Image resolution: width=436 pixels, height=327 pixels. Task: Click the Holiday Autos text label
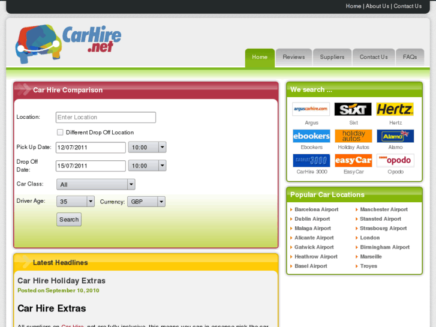coord(353,147)
